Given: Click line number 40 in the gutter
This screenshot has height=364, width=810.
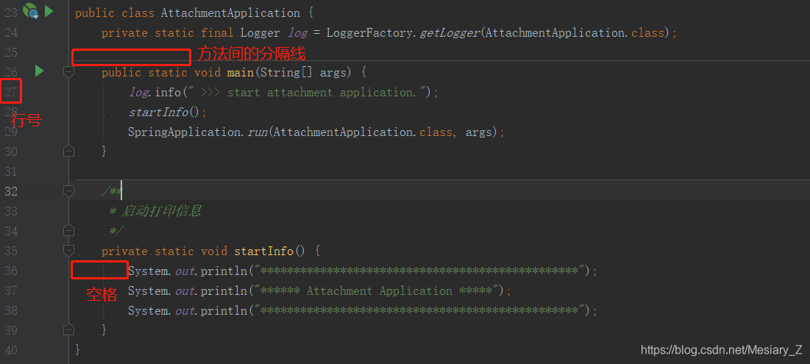Looking at the screenshot, I should [x=11, y=350].
